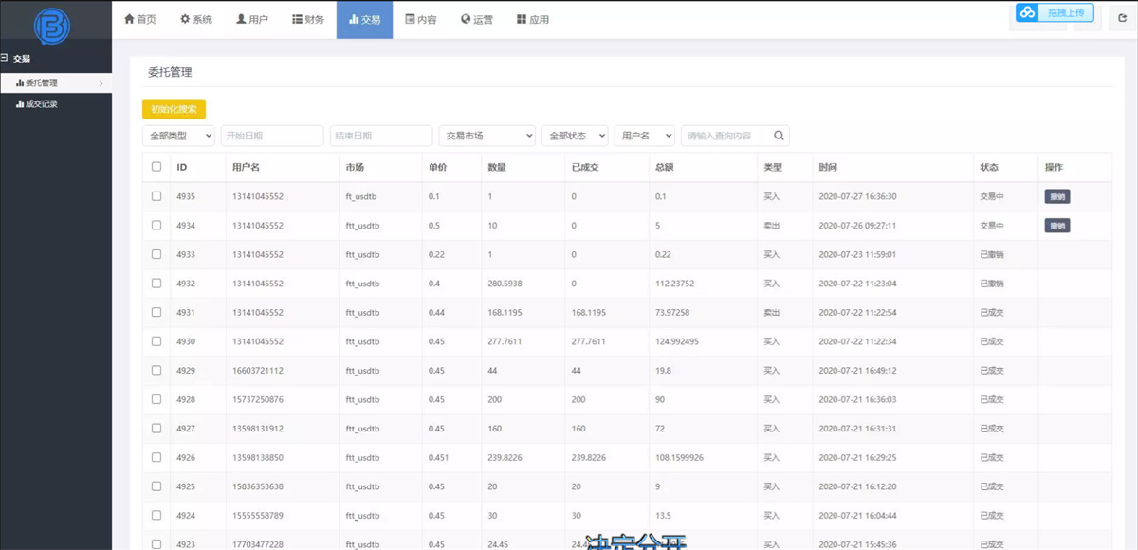Open the 应用 apps grid icon
Screen dimensions: 1138x550
(532, 18)
